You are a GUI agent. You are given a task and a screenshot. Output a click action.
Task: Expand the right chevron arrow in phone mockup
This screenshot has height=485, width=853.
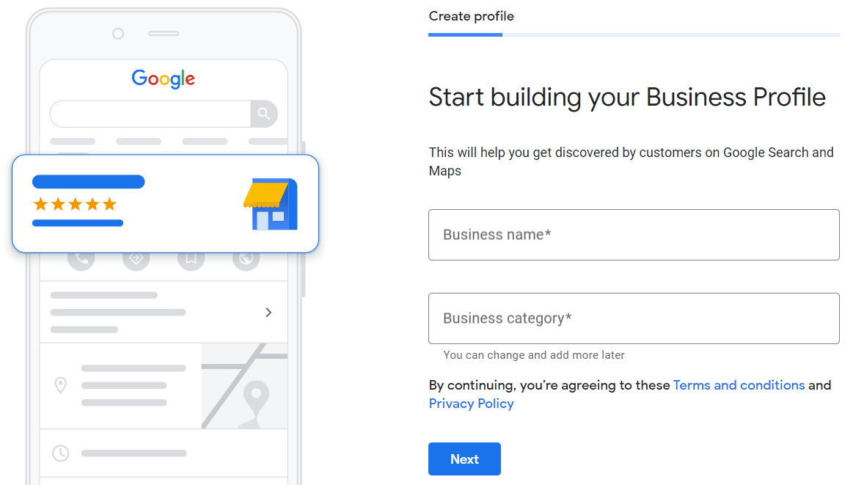coord(268,313)
